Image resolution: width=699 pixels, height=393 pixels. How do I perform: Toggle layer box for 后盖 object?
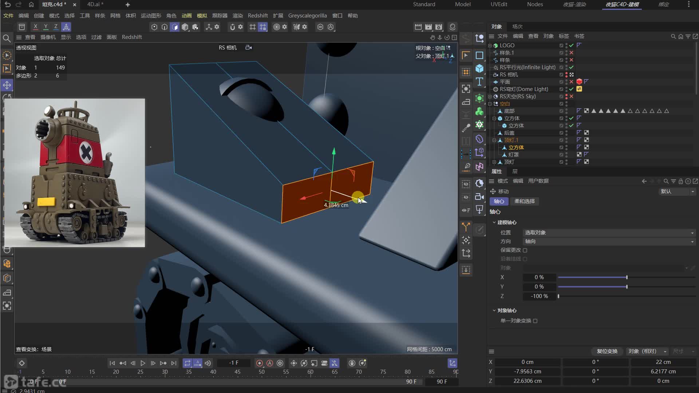pyautogui.click(x=561, y=133)
